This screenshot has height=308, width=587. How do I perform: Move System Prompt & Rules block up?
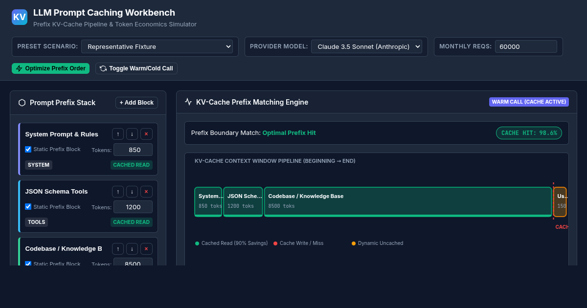click(x=118, y=134)
